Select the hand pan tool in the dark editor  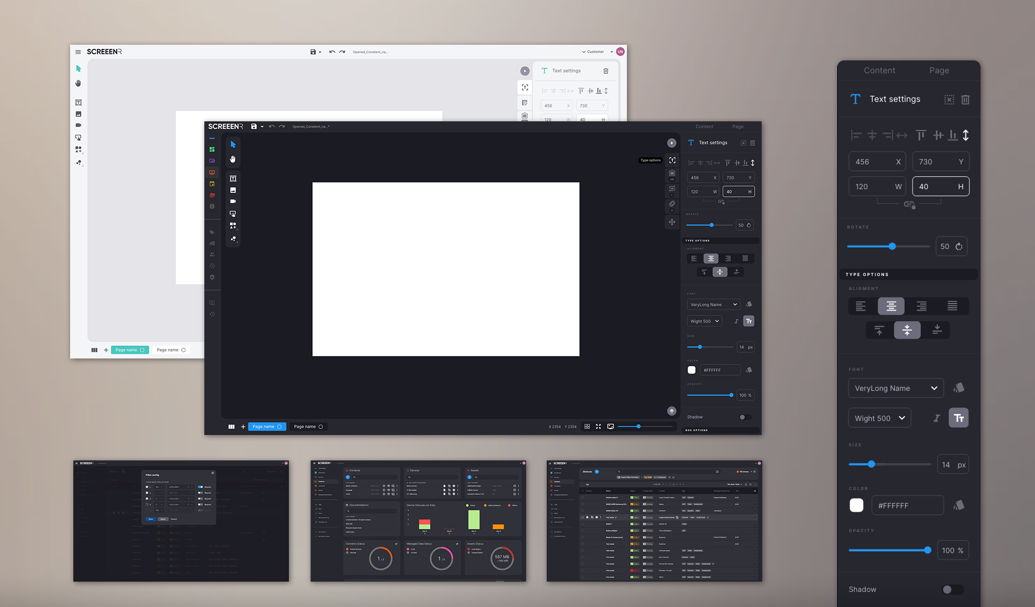click(x=233, y=160)
